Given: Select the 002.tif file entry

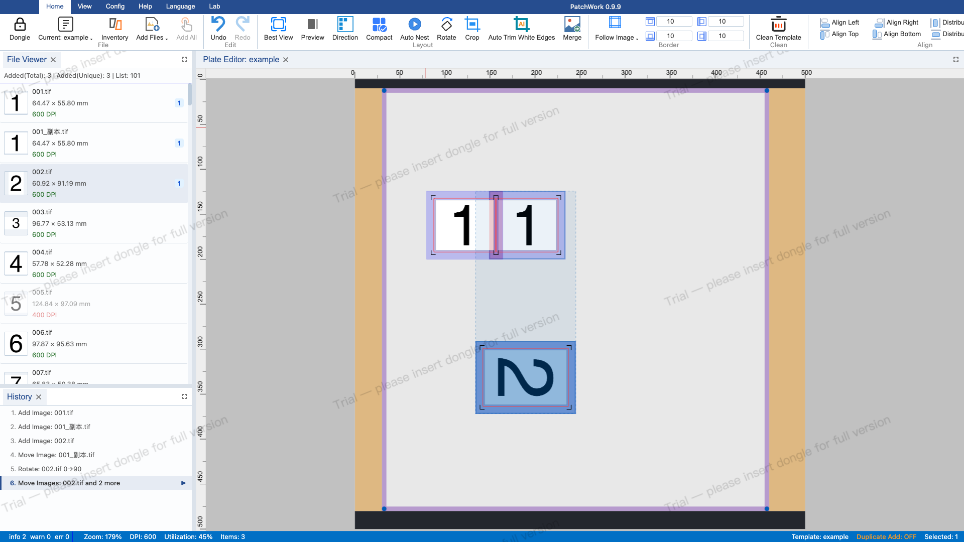Looking at the screenshot, I should click(94, 183).
